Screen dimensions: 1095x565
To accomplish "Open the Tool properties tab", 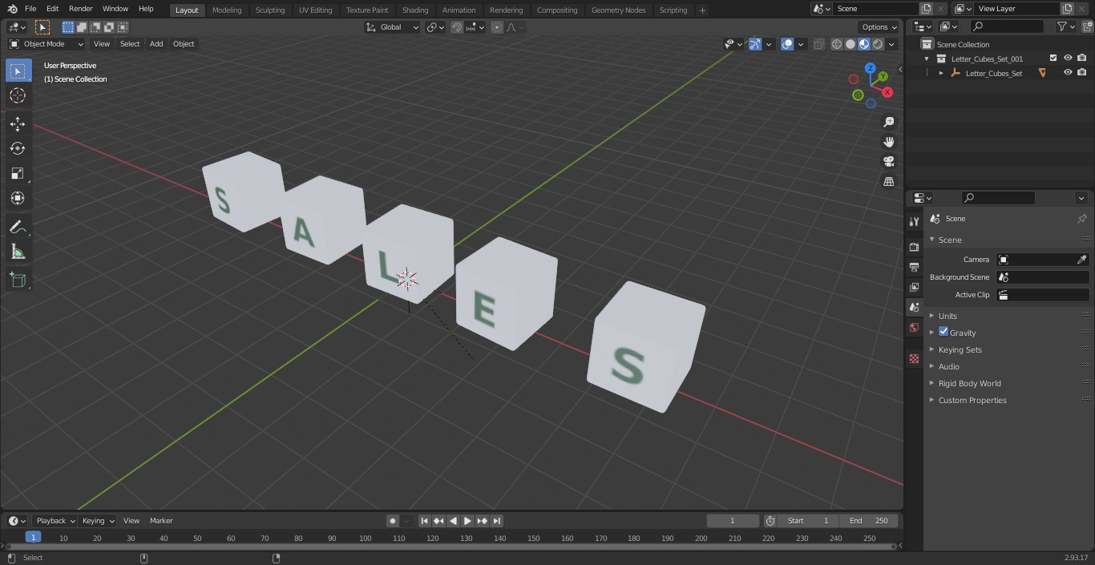I will pyautogui.click(x=914, y=222).
